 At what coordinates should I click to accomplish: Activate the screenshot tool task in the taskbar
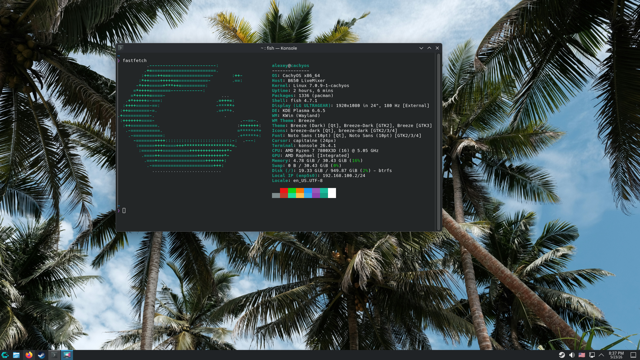pyautogui.click(x=67, y=355)
